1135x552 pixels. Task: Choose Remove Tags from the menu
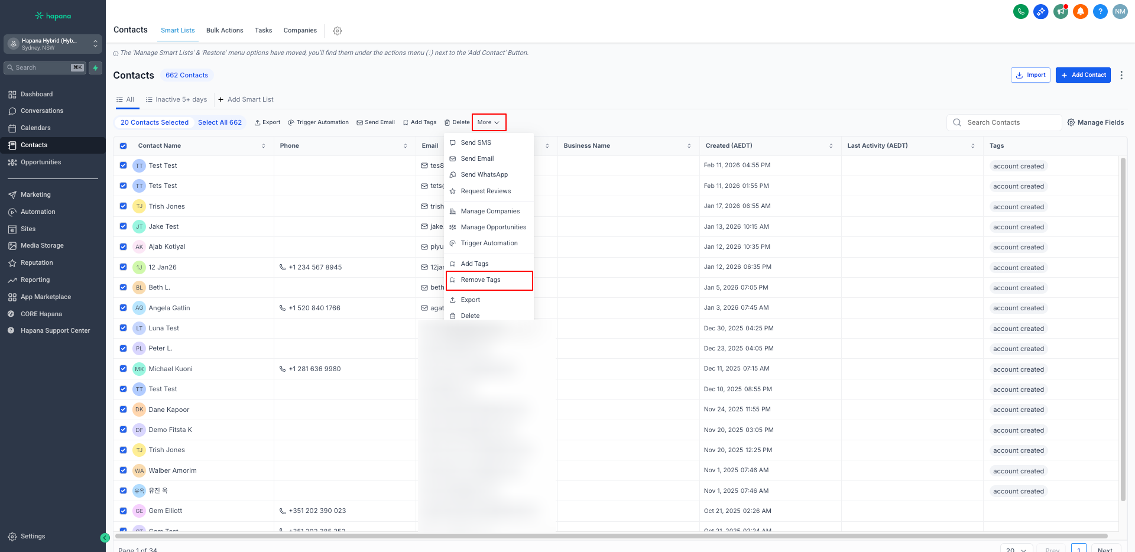click(481, 280)
